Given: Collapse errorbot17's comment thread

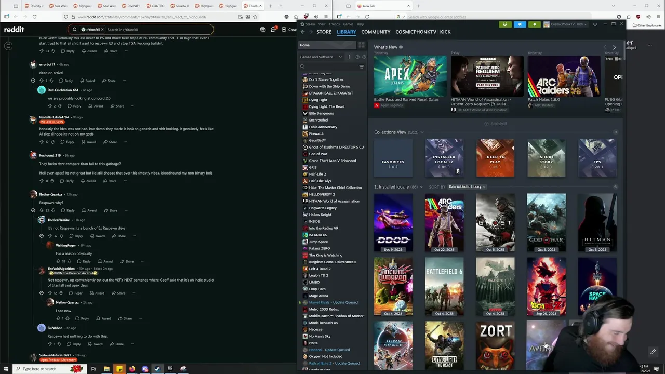Looking at the screenshot, I should [33, 81].
